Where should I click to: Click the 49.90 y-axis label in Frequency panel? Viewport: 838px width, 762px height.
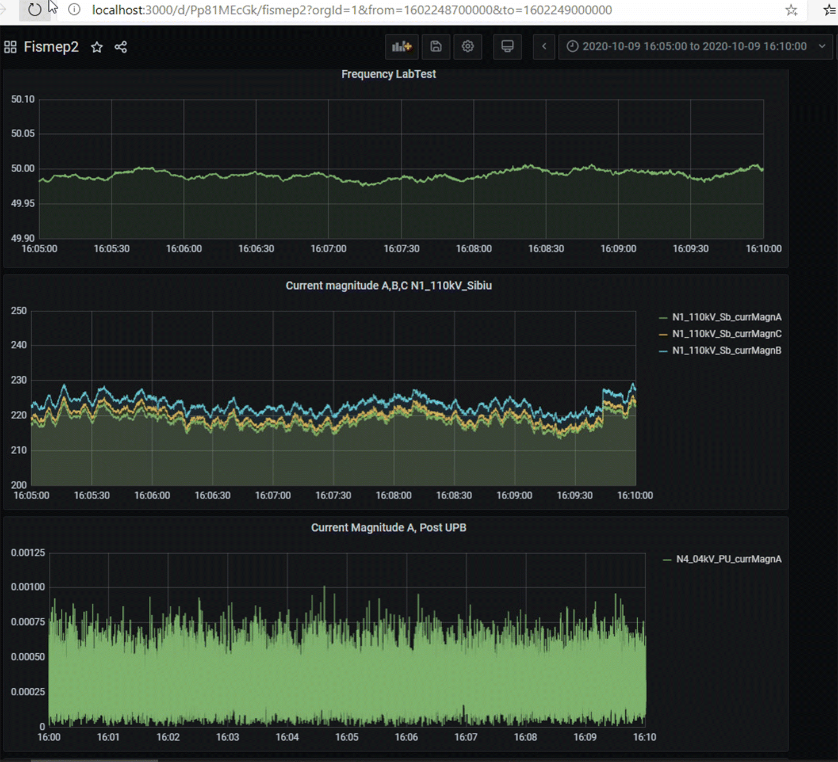coord(23,238)
